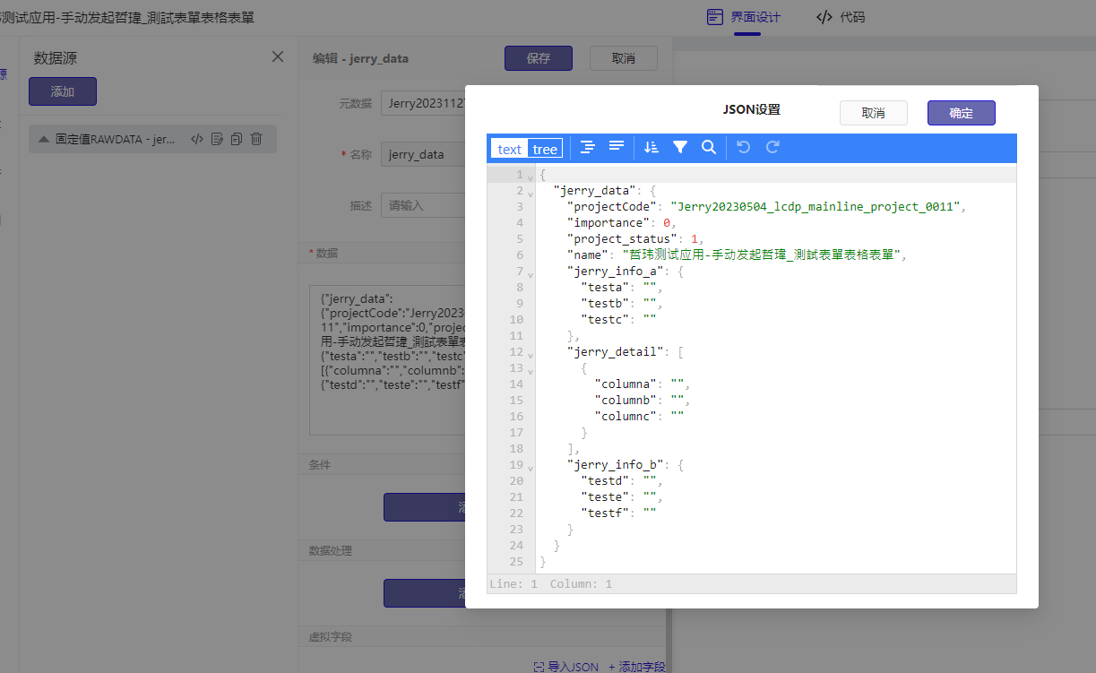The width and height of the screenshot is (1096, 673).
Task: Open the 代码 tab
Action: click(x=841, y=17)
